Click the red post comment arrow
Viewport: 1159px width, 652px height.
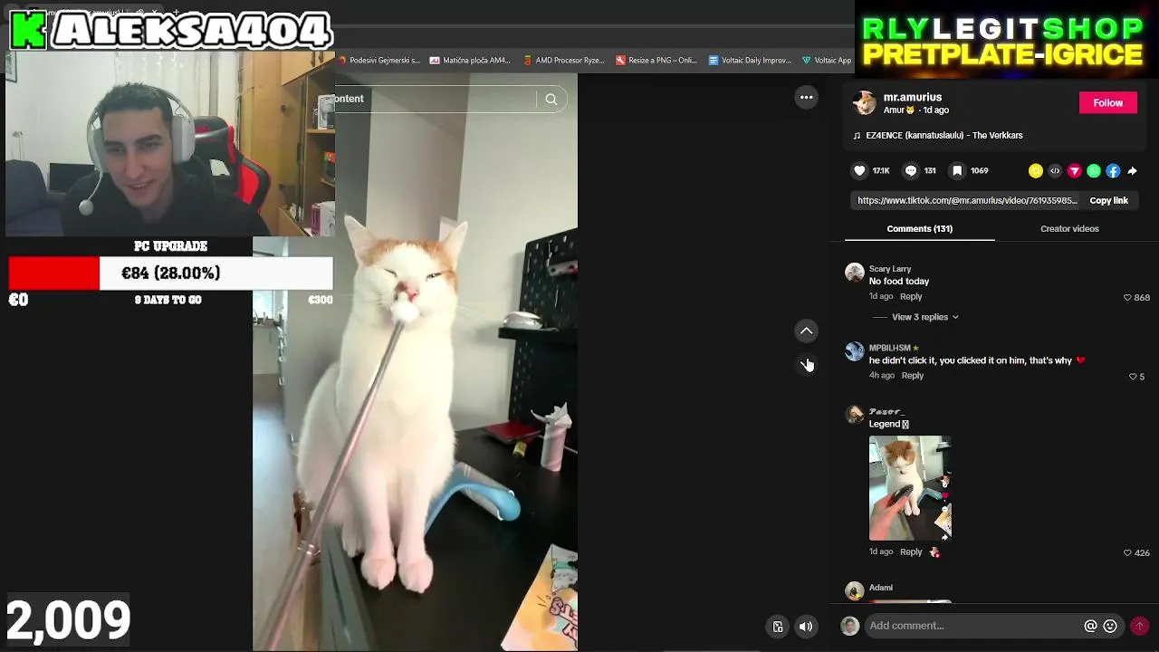click(1140, 626)
